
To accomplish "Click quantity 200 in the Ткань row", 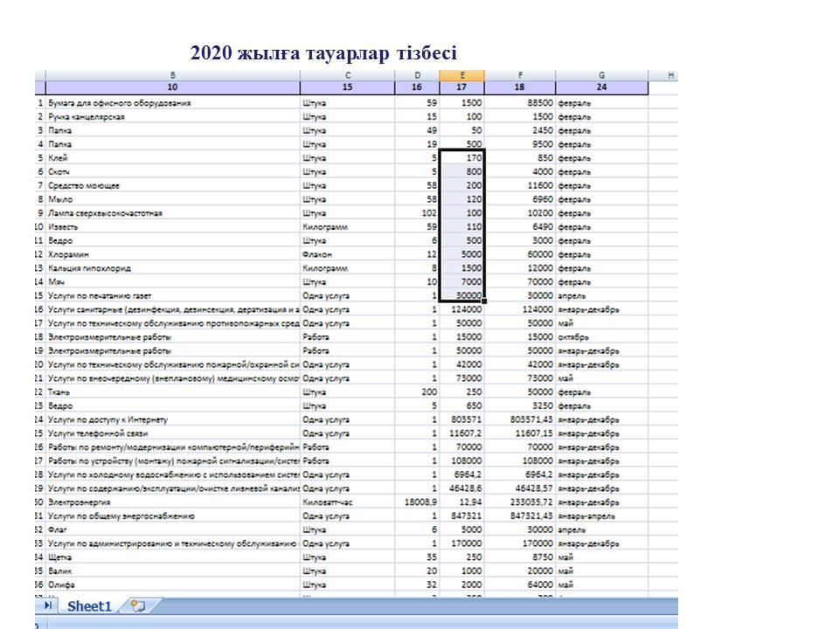I will (417, 392).
